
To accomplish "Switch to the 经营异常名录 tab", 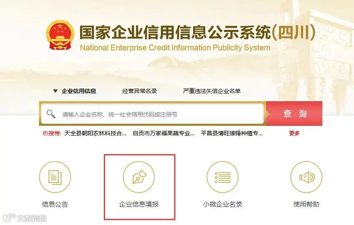I will point(140,91).
